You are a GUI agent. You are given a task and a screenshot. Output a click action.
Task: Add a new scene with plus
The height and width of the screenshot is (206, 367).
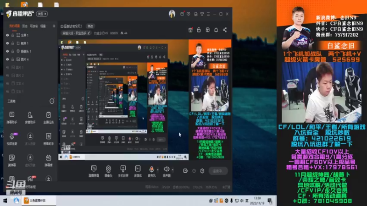click(x=54, y=26)
